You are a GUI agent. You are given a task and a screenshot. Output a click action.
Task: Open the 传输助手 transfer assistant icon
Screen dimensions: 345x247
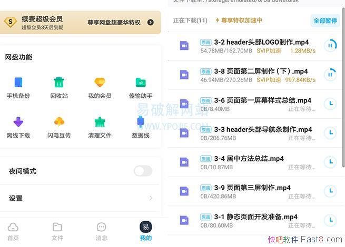pyautogui.click(x=141, y=83)
